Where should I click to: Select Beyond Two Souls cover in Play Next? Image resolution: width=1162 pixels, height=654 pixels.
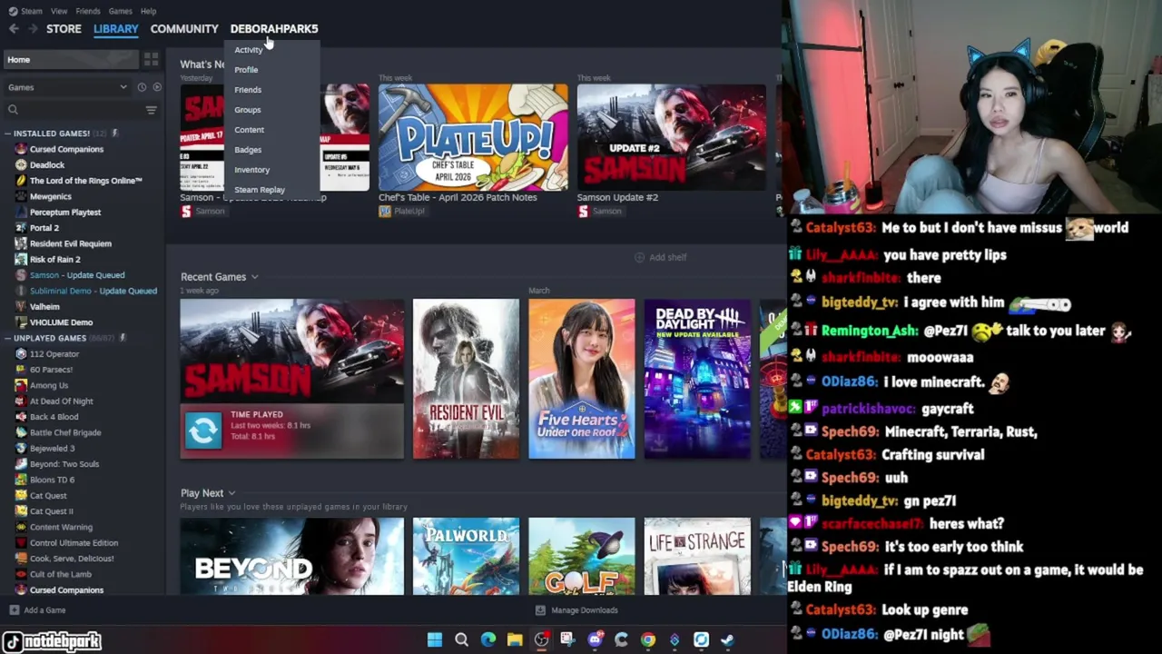pyautogui.click(x=291, y=556)
